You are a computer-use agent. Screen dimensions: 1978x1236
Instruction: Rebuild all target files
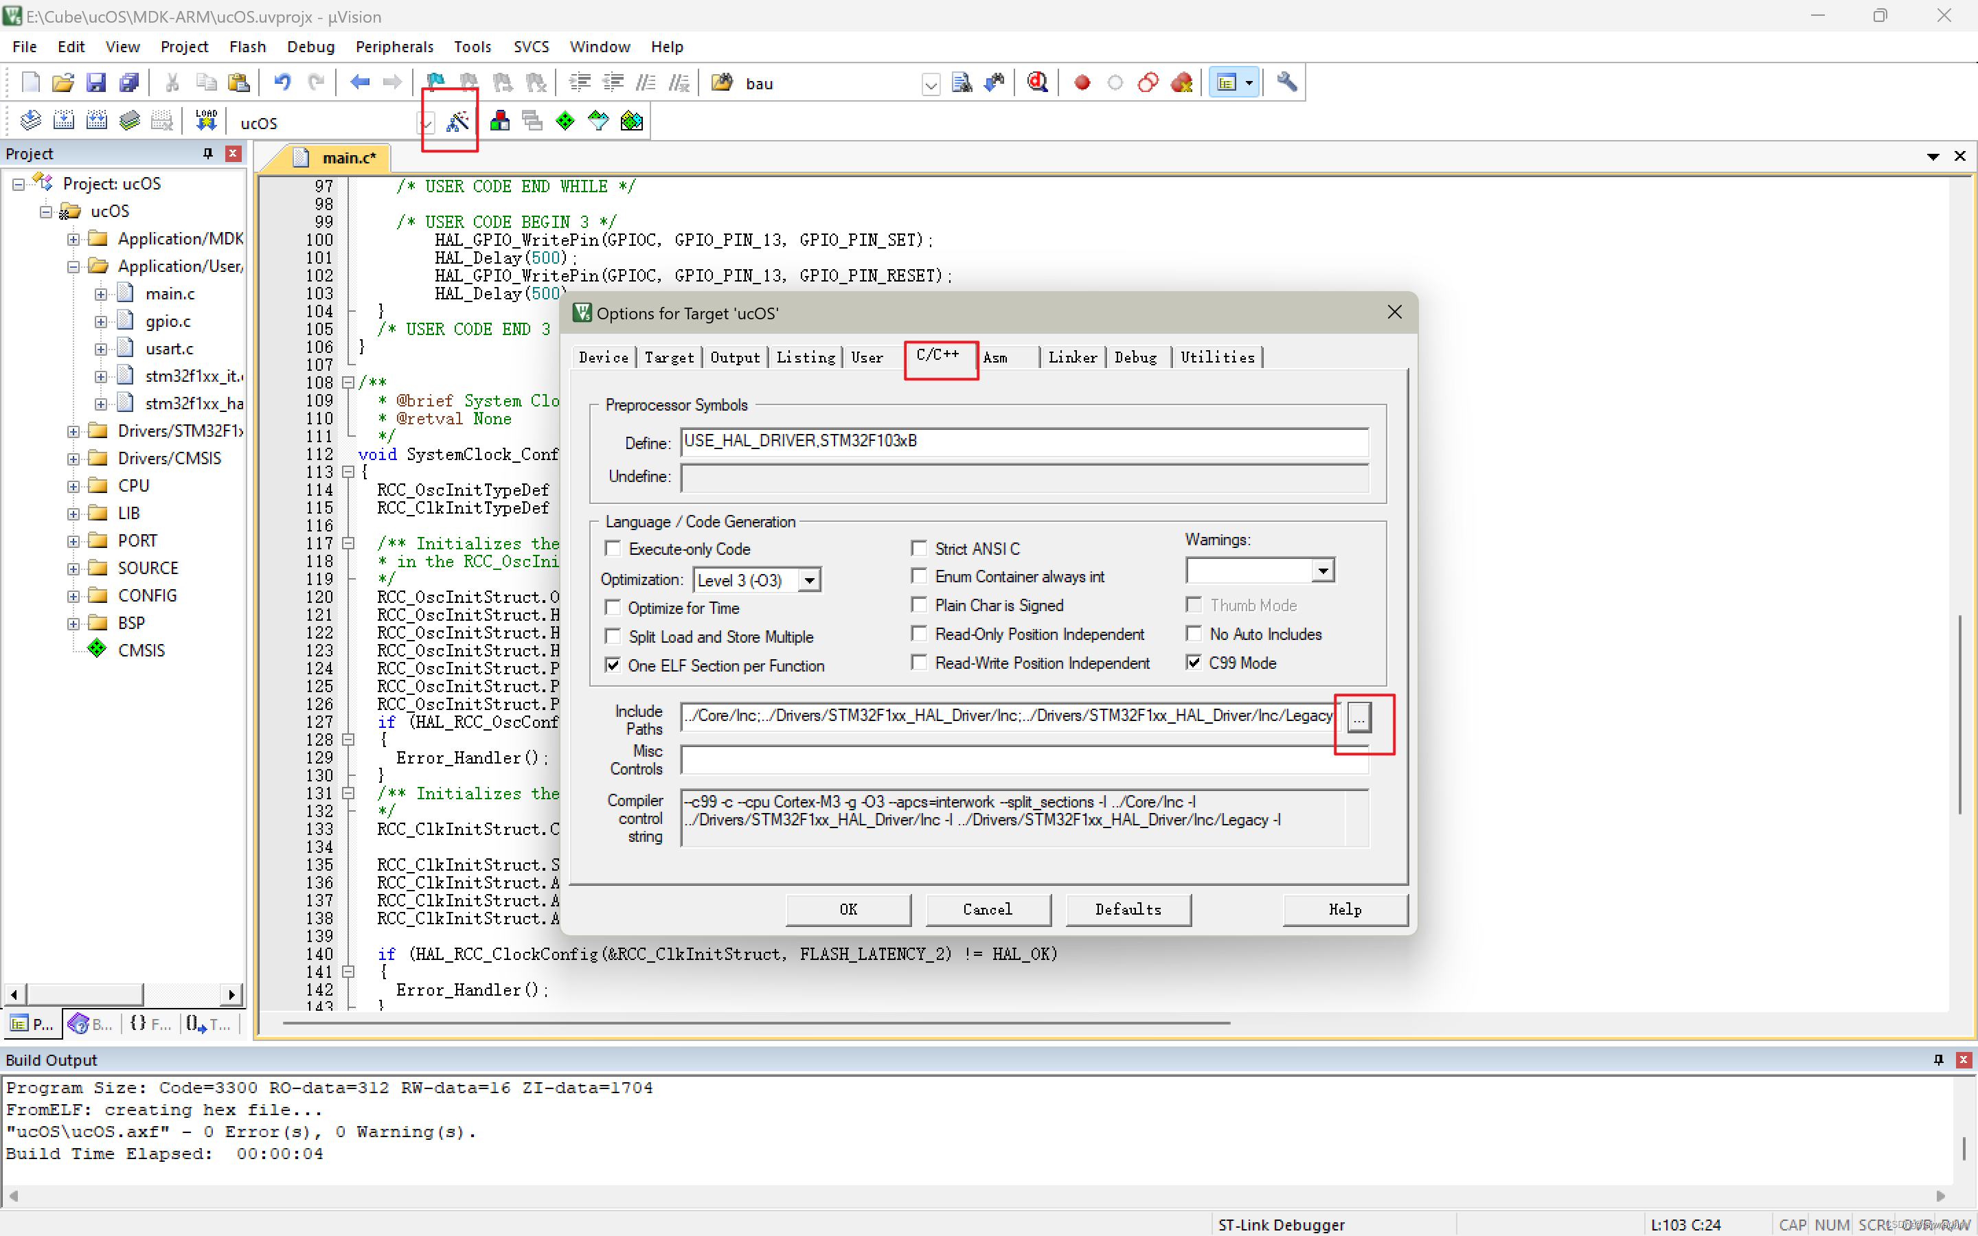click(x=96, y=120)
